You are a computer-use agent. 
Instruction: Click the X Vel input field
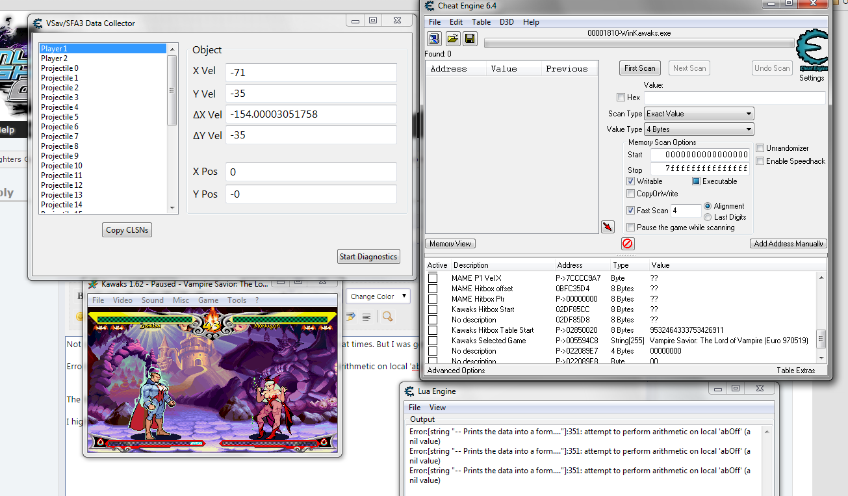coord(311,72)
